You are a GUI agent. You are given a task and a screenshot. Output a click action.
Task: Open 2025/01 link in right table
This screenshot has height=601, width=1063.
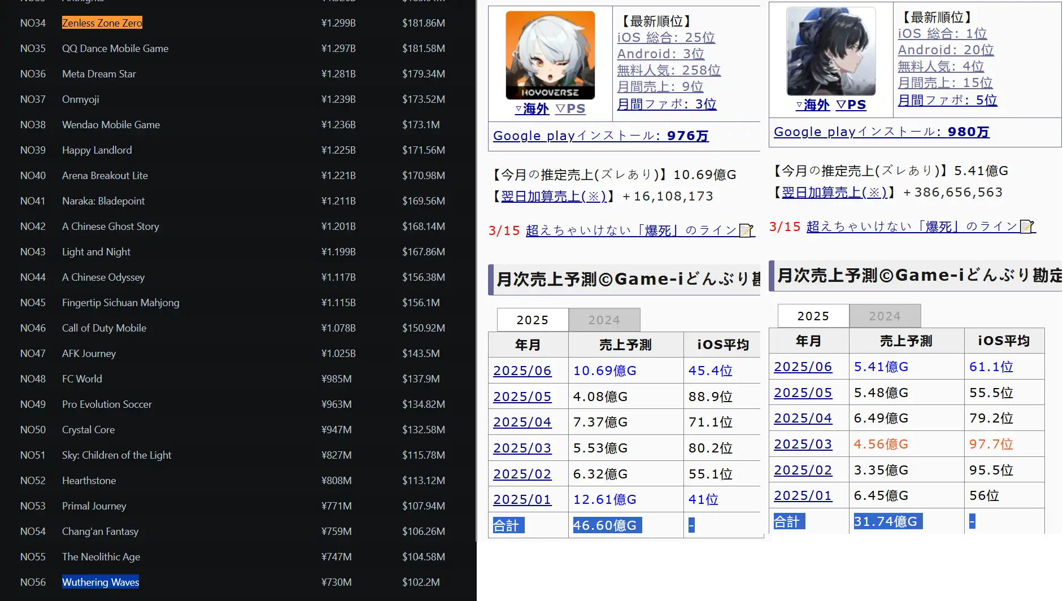tap(803, 495)
